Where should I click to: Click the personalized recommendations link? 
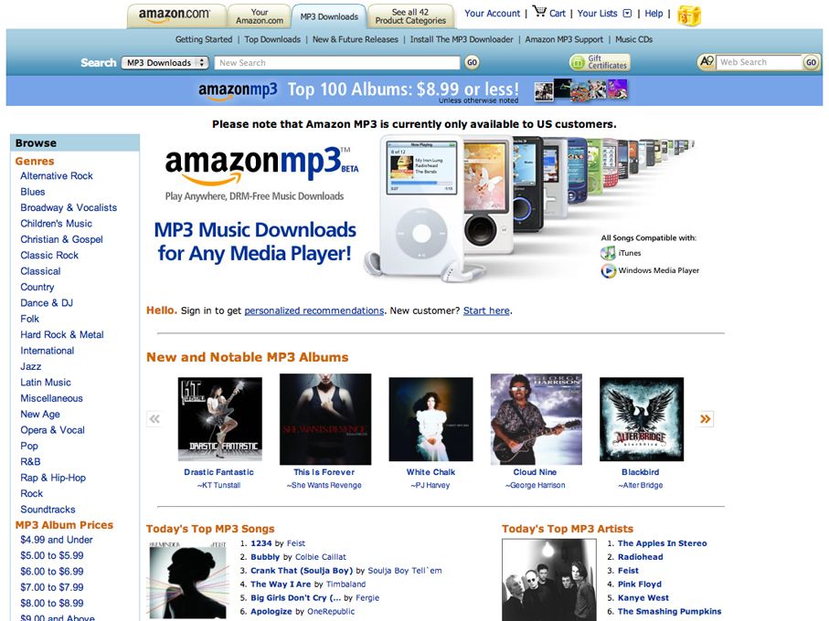[314, 310]
